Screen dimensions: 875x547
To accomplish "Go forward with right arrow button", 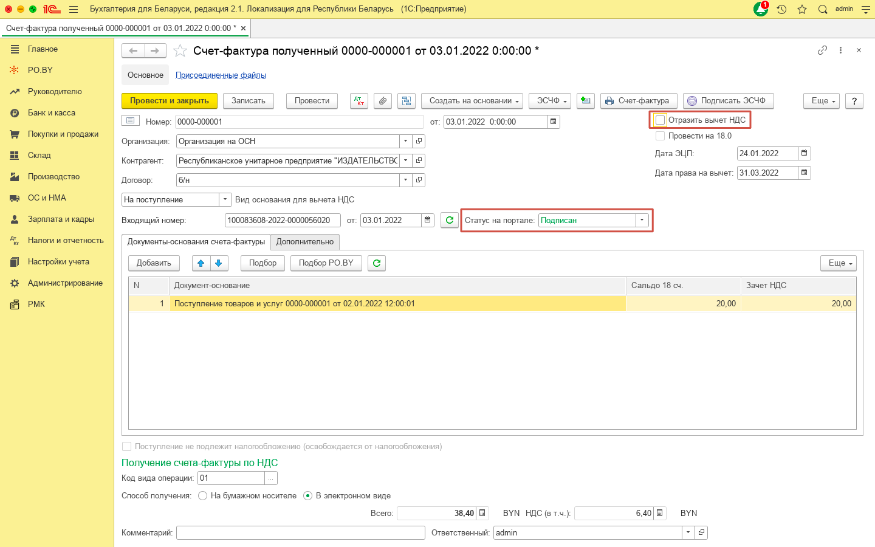I will click(155, 51).
